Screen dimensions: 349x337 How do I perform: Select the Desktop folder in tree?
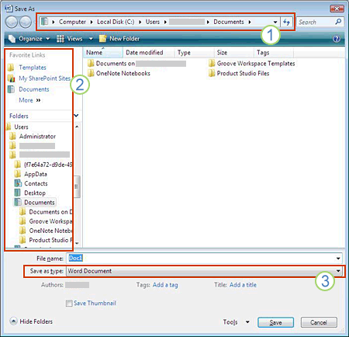tap(35, 193)
